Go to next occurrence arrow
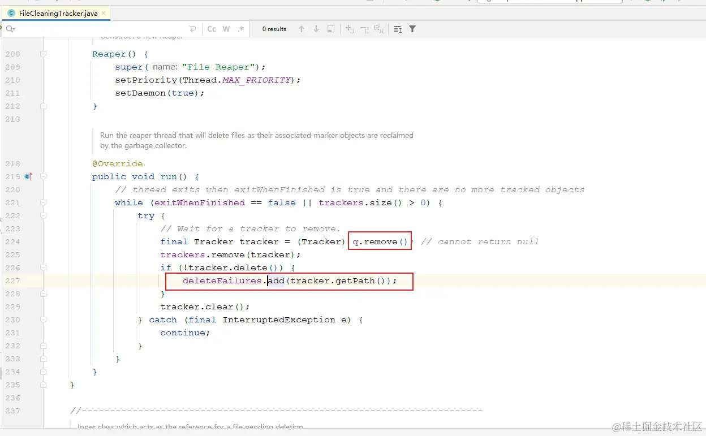The width and height of the screenshot is (706, 436). pyautogui.click(x=316, y=29)
